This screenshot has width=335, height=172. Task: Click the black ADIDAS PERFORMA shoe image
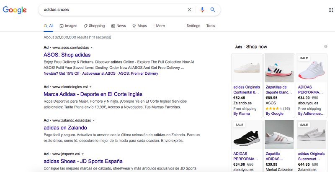click(247, 134)
